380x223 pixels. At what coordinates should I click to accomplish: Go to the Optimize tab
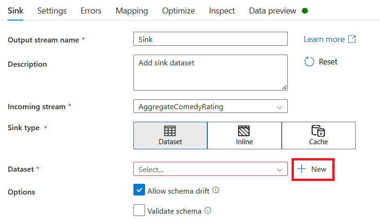[178, 10]
